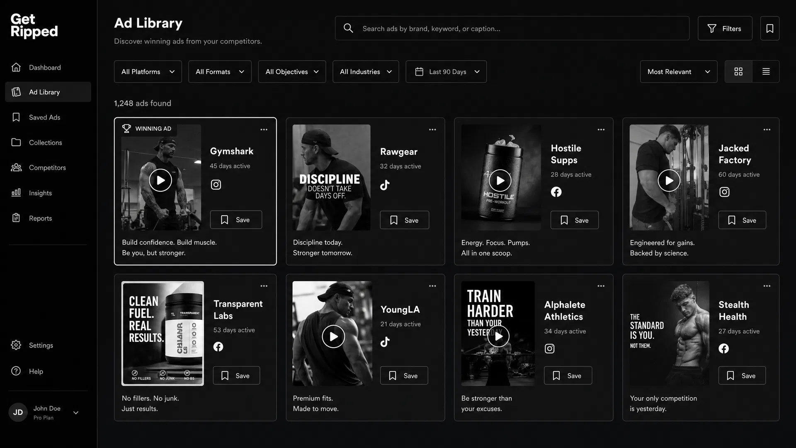Click the "1,248 ads found" text
This screenshot has width=796, height=448.
[142, 103]
